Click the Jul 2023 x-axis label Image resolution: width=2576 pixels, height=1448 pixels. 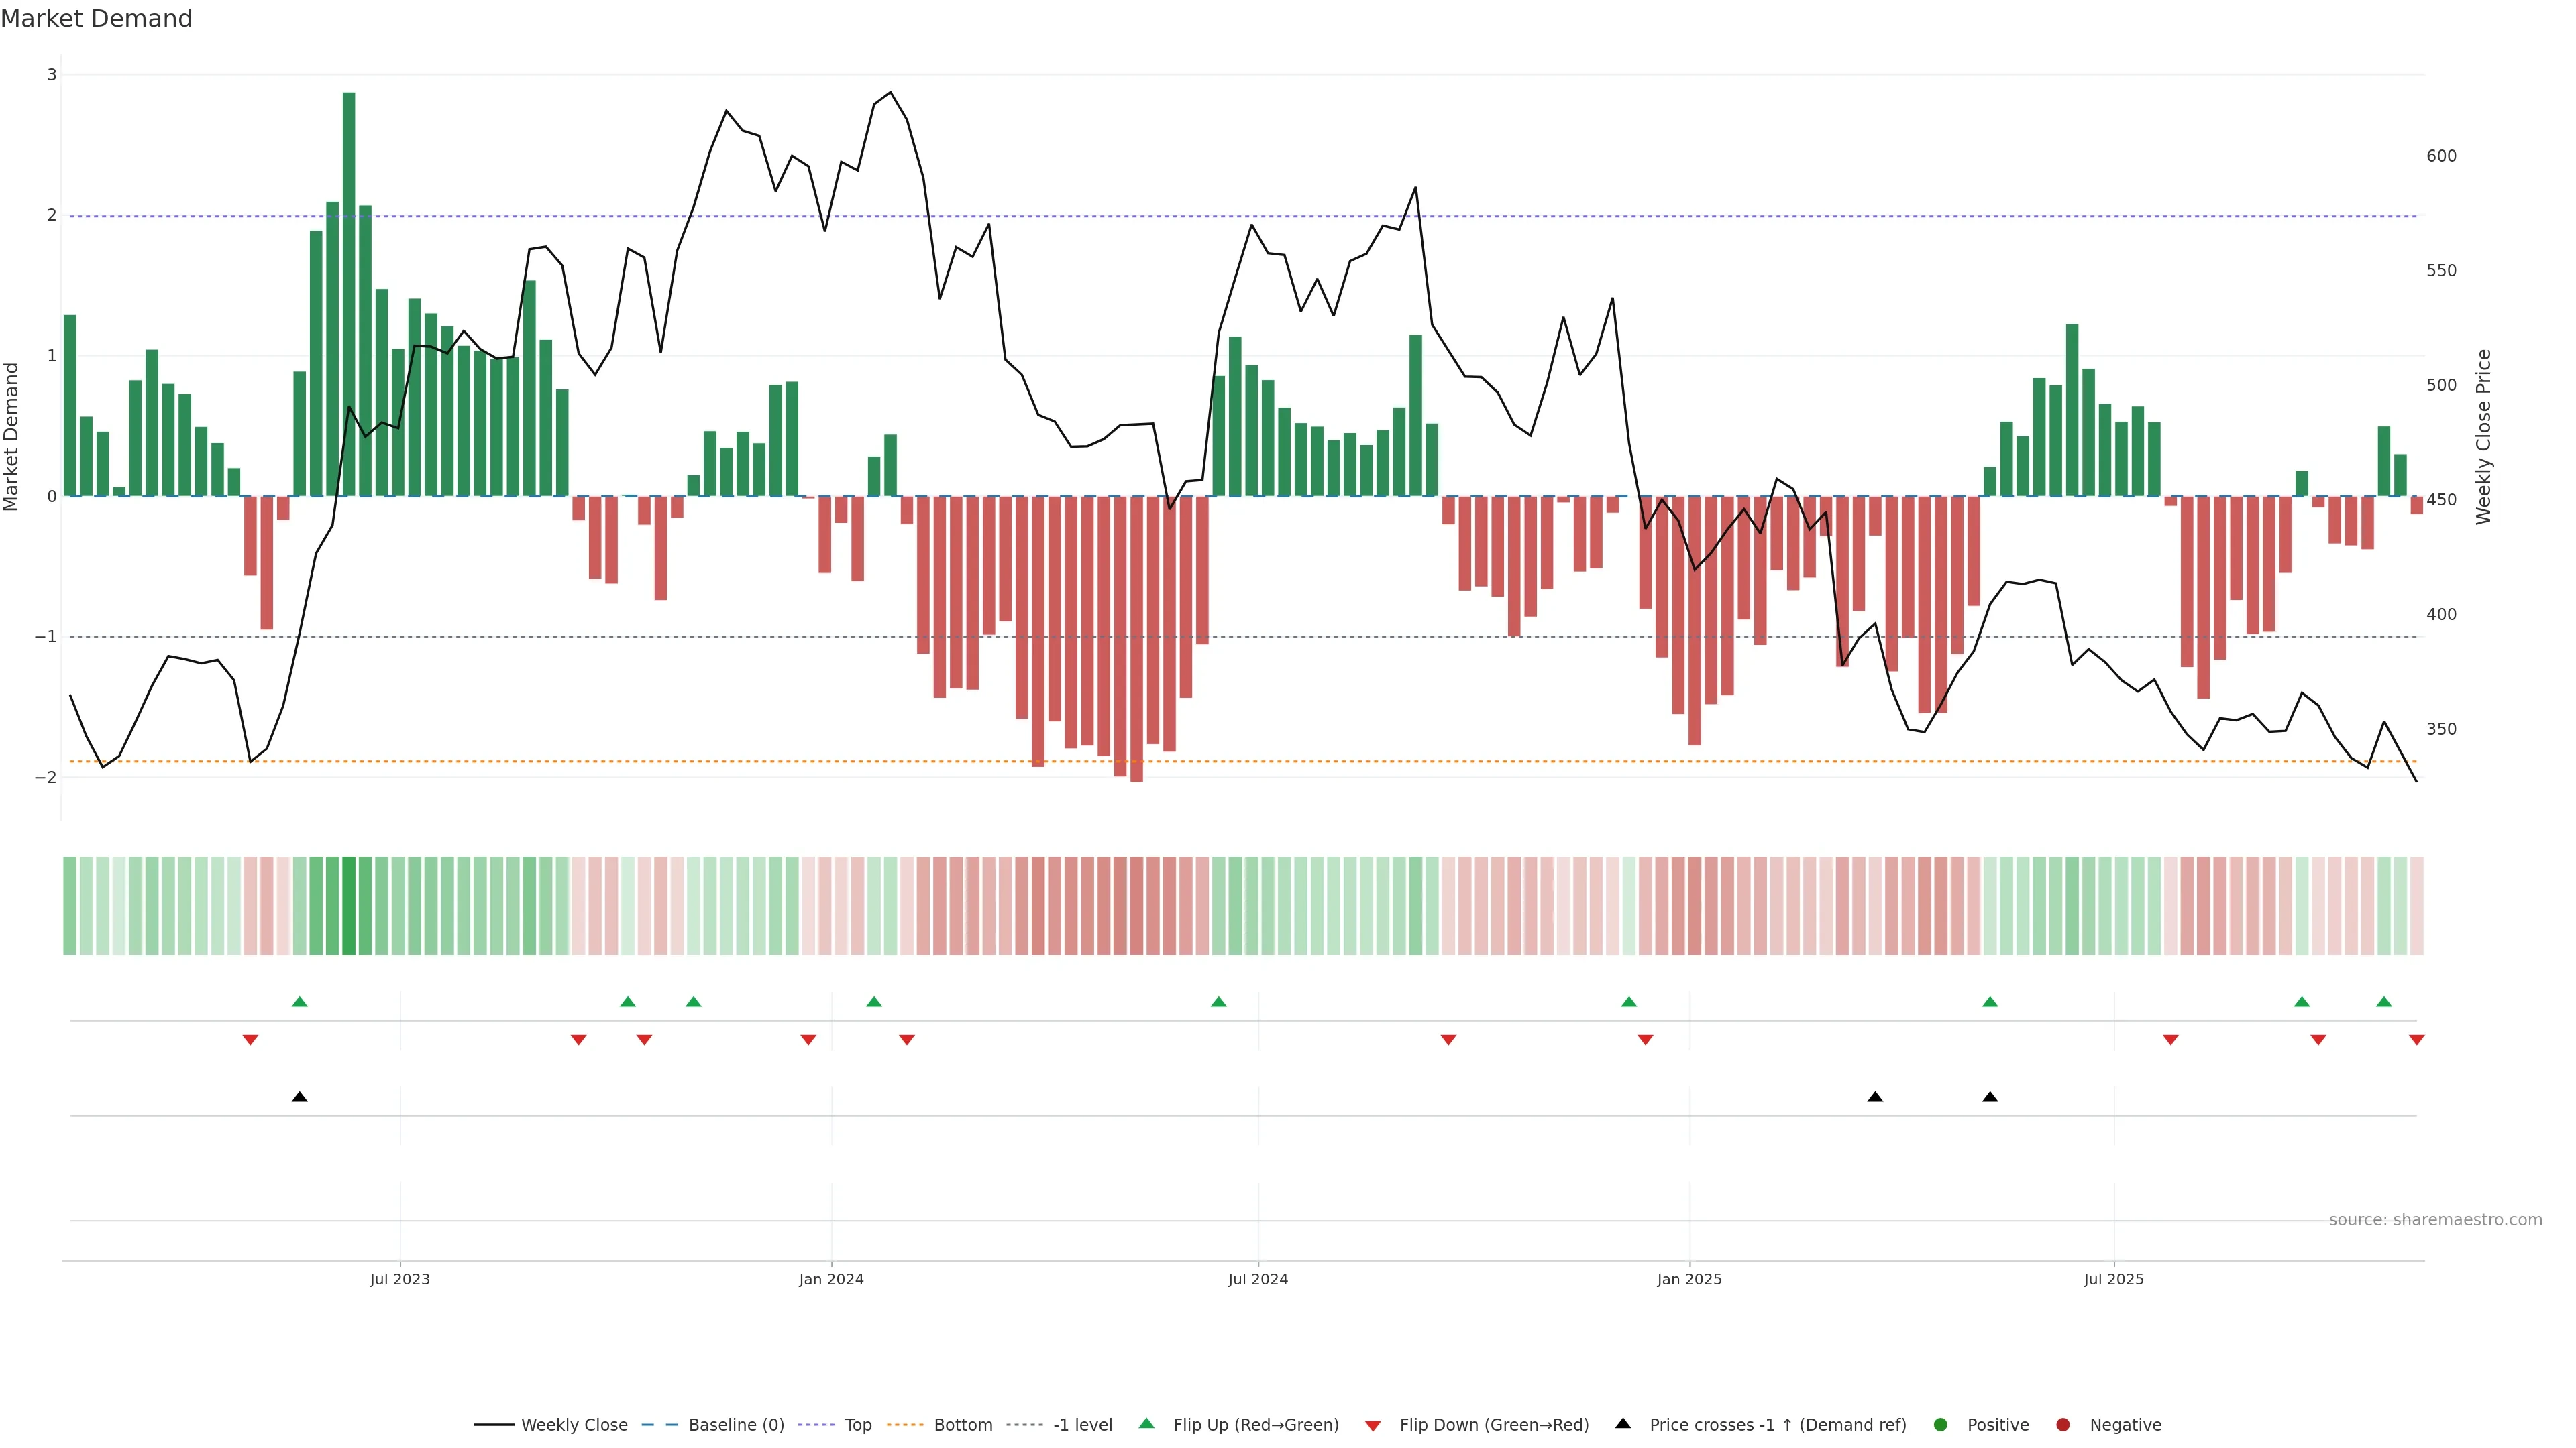click(x=400, y=1279)
